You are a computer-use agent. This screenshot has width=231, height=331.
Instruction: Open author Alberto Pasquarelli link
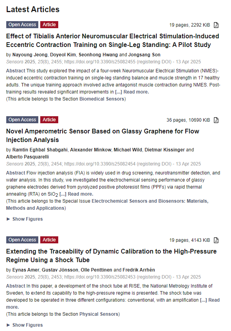(x=27, y=157)
